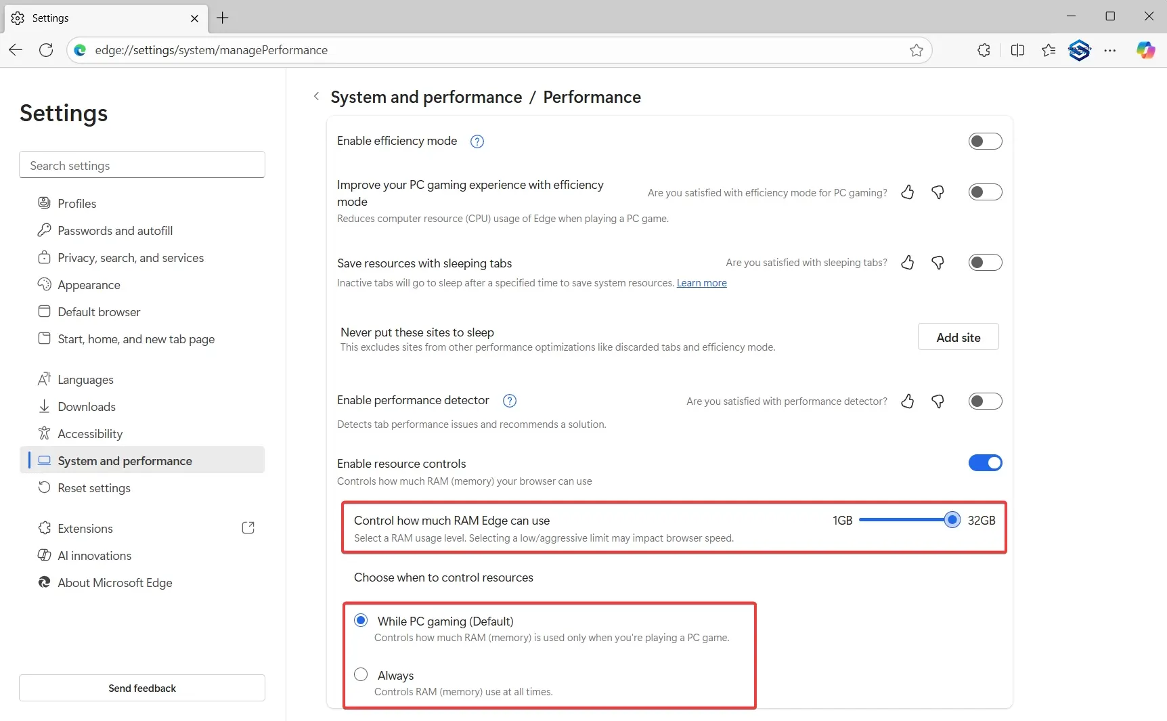Enter split screen mode from the toolbar

tap(1018, 50)
